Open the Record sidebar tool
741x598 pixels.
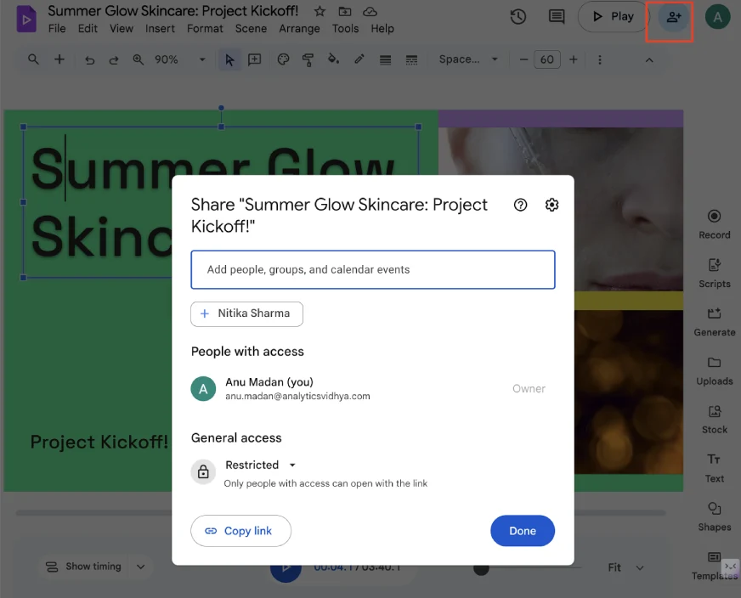714,224
